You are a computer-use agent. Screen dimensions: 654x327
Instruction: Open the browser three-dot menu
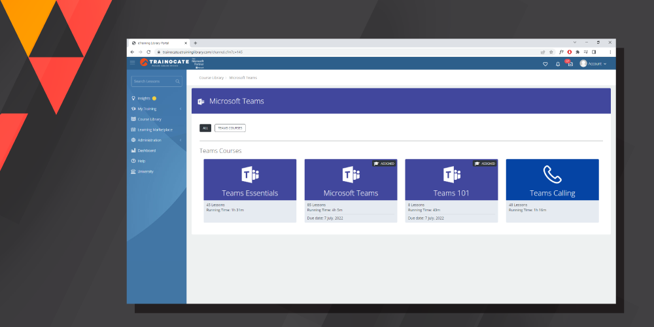point(610,52)
